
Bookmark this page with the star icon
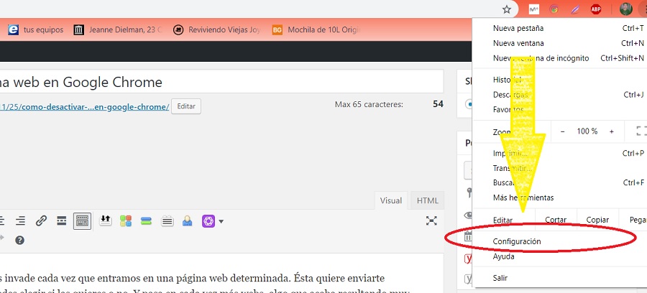(507, 9)
